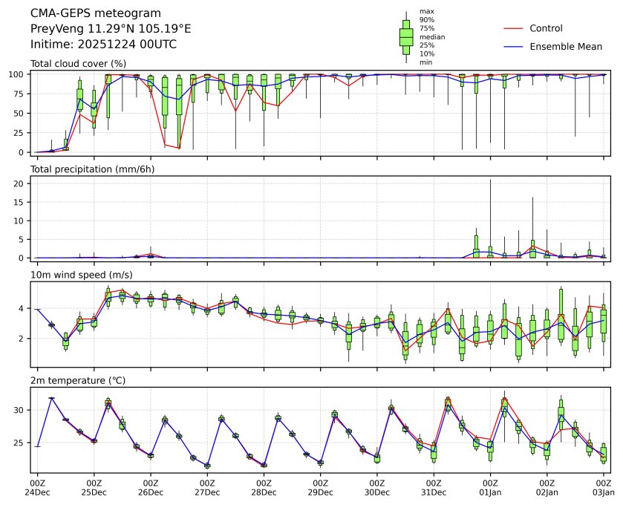Click the box-plot legend symbol
This screenshot has width=623, height=505.
(405, 36)
